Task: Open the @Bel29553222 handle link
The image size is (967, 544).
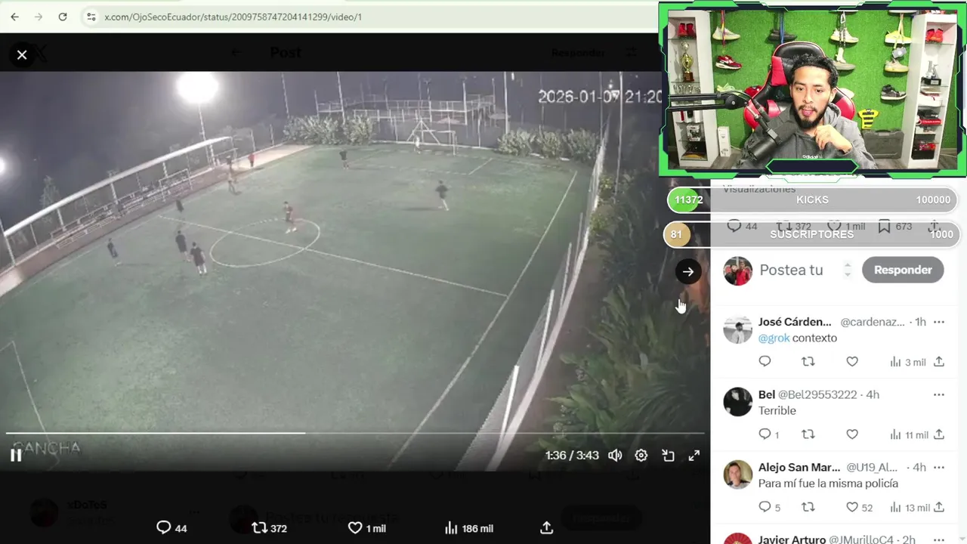Action: point(817,394)
